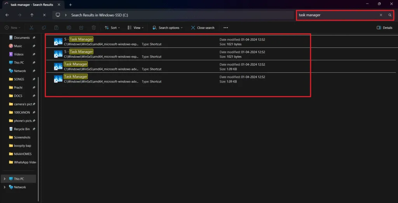Screen dimensions: 398x203
Task: Expand the This PC tree node chevron
Action: click(x=5, y=179)
